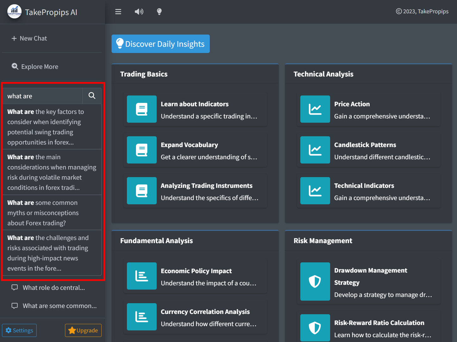Click chat icon beside 'What are some common...'
457x342 pixels.
coord(15,306)
